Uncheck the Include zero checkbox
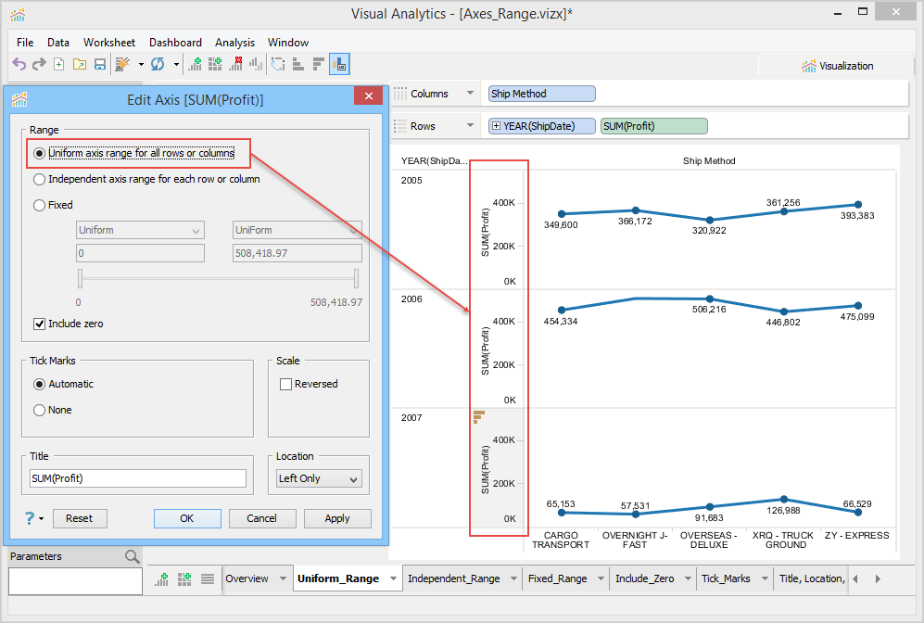Image resolution: width=924 pixels, height=623 pixels. [x=40, y=324]
